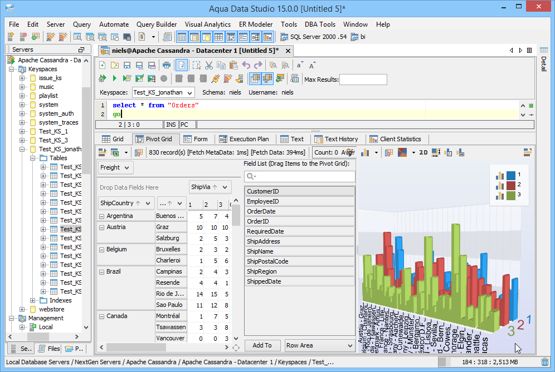Switch to the Execution Plan tab
The image size is (555, 372).
(244, 139)
